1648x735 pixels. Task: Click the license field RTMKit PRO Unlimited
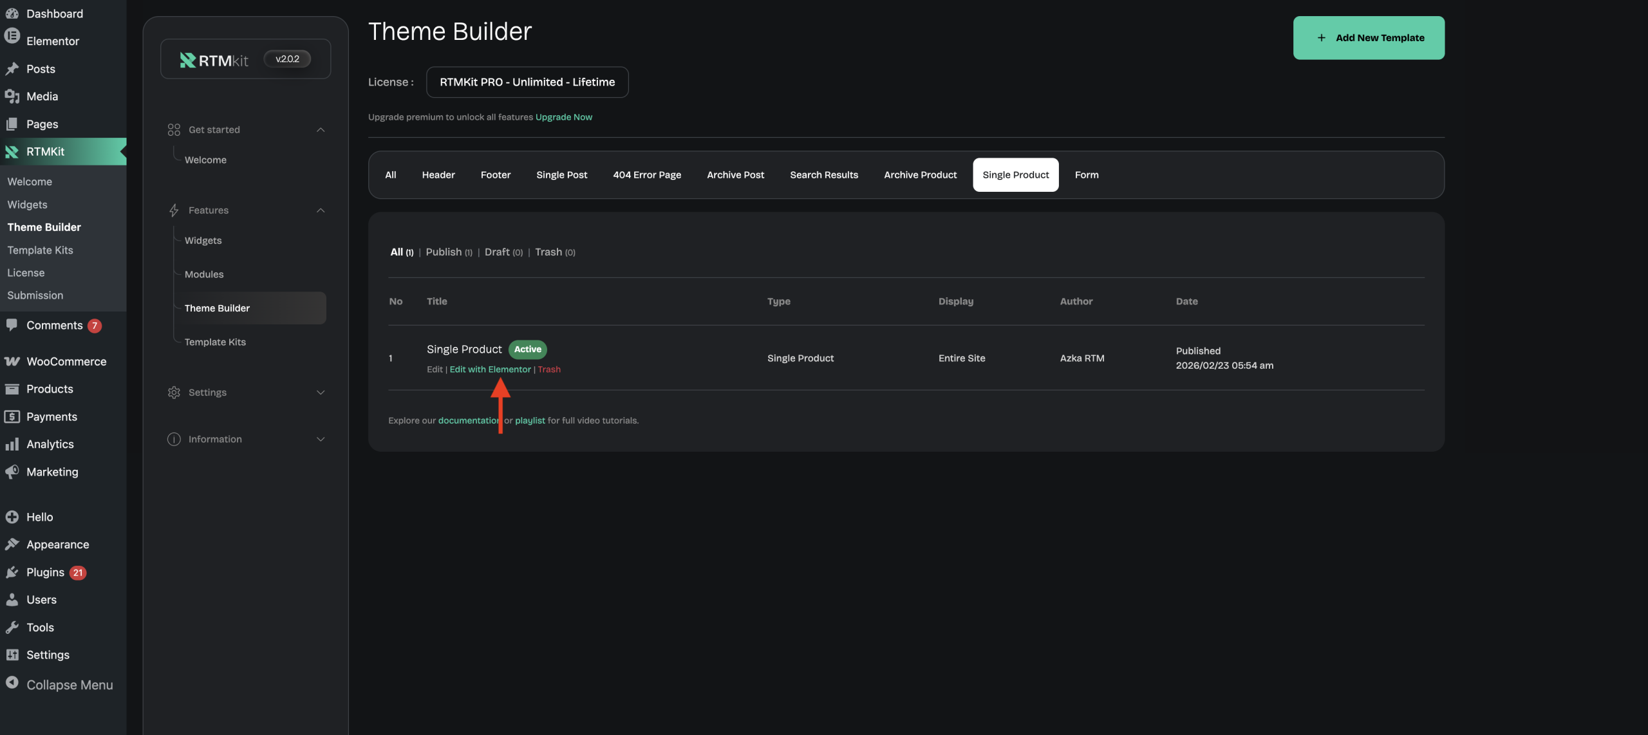tap(527, 82)
